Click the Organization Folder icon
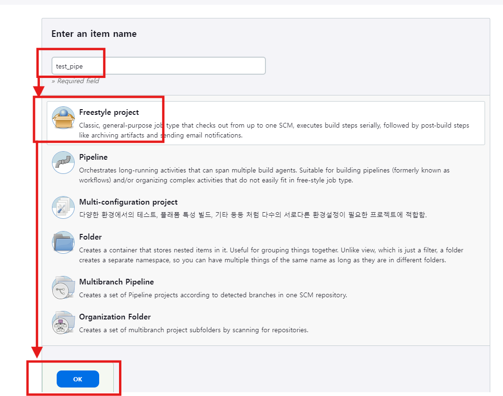Viewport: 503px width, 396px height. [x=63, y=322]
